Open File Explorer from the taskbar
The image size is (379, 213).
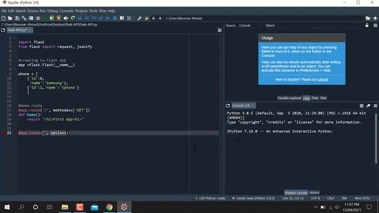click(x=65, y=207)
